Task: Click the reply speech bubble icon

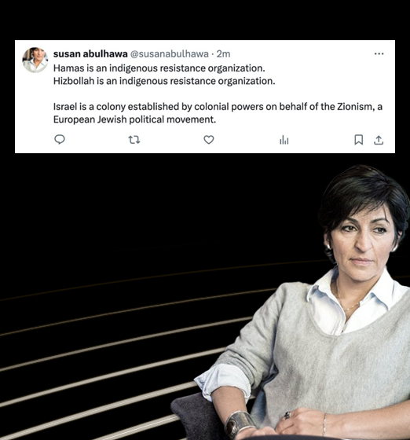Action: [x=60, y=140]
